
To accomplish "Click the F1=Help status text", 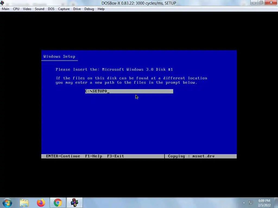I will [93, 156].
